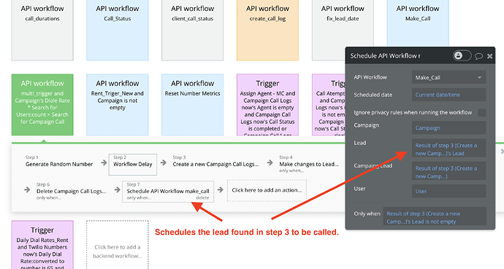Image resolution: width=504 pixels, height=269 pixels.
Task: Click here to add a backend workflow
Action: coord(118,245)
